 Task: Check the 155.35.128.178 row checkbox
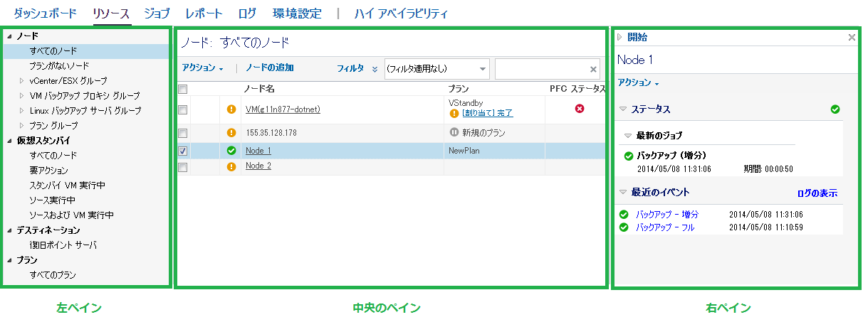point(183,133)
